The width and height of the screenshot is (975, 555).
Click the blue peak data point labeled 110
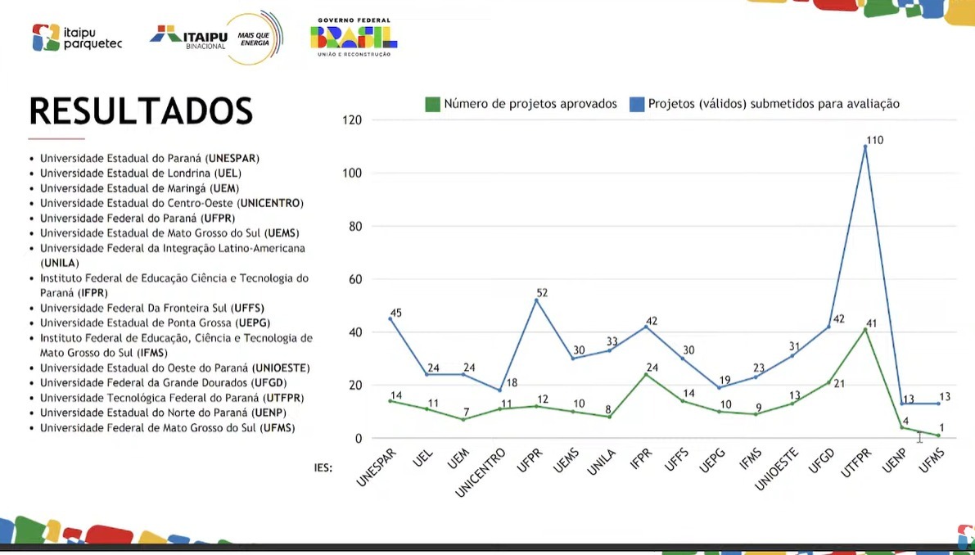865,147
